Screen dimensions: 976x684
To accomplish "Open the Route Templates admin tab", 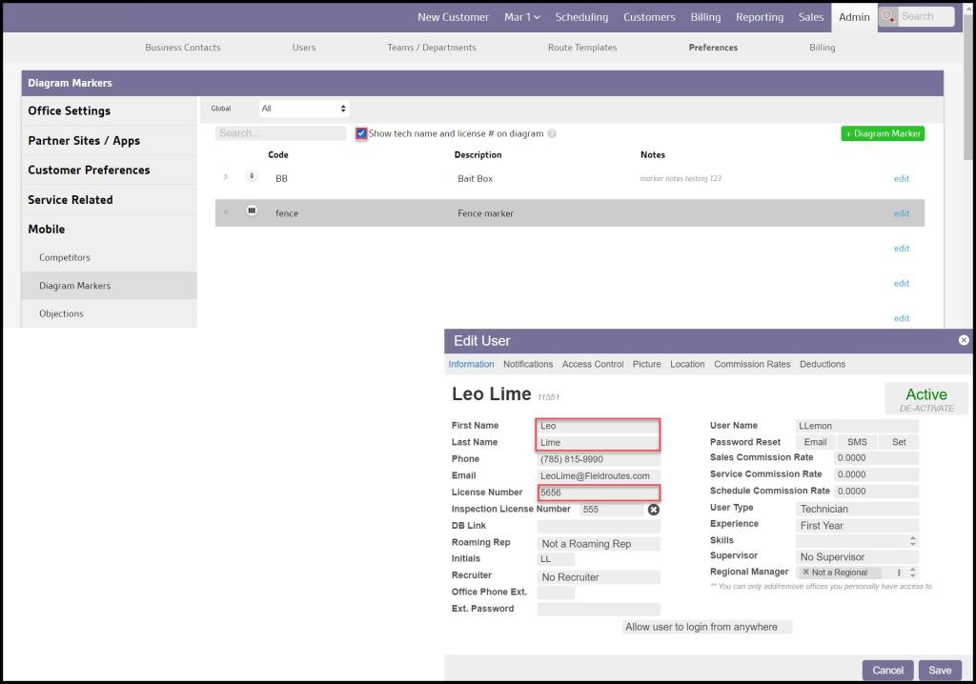I will click(581, 48).
